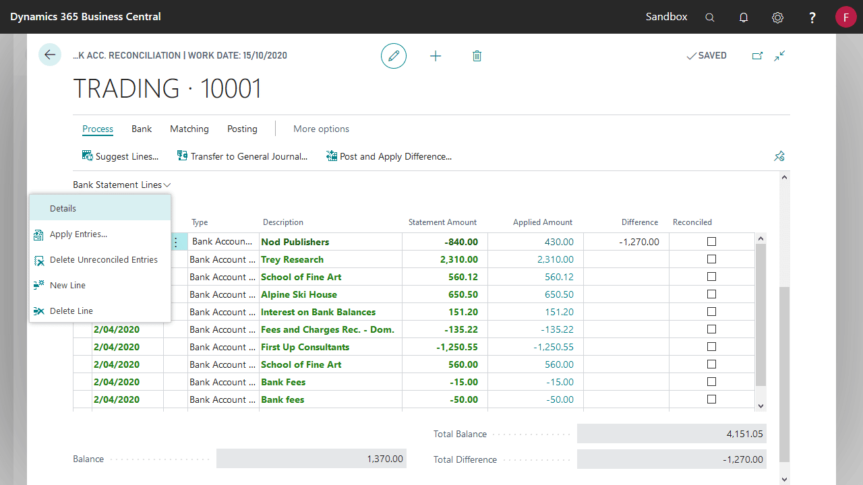Open the Bank menu

coord(142,129)
